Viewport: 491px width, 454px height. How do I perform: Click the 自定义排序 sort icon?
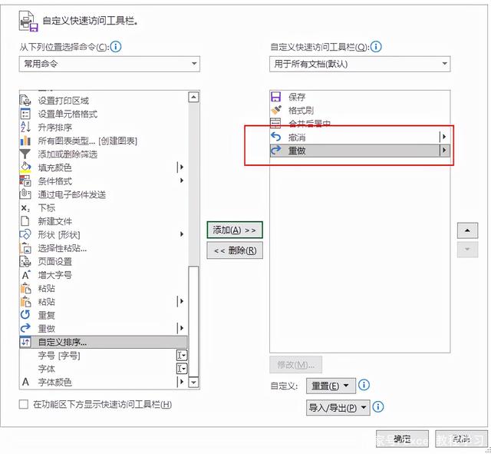coord(25,342)
